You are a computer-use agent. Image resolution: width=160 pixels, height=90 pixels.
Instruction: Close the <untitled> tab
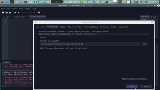(44, 17)
